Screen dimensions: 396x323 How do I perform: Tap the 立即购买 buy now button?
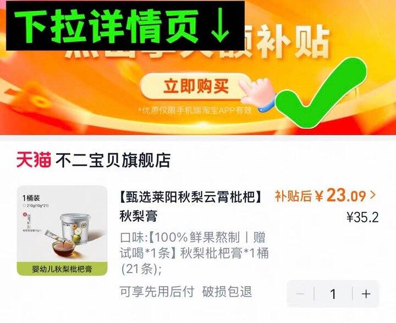[195, 86]
